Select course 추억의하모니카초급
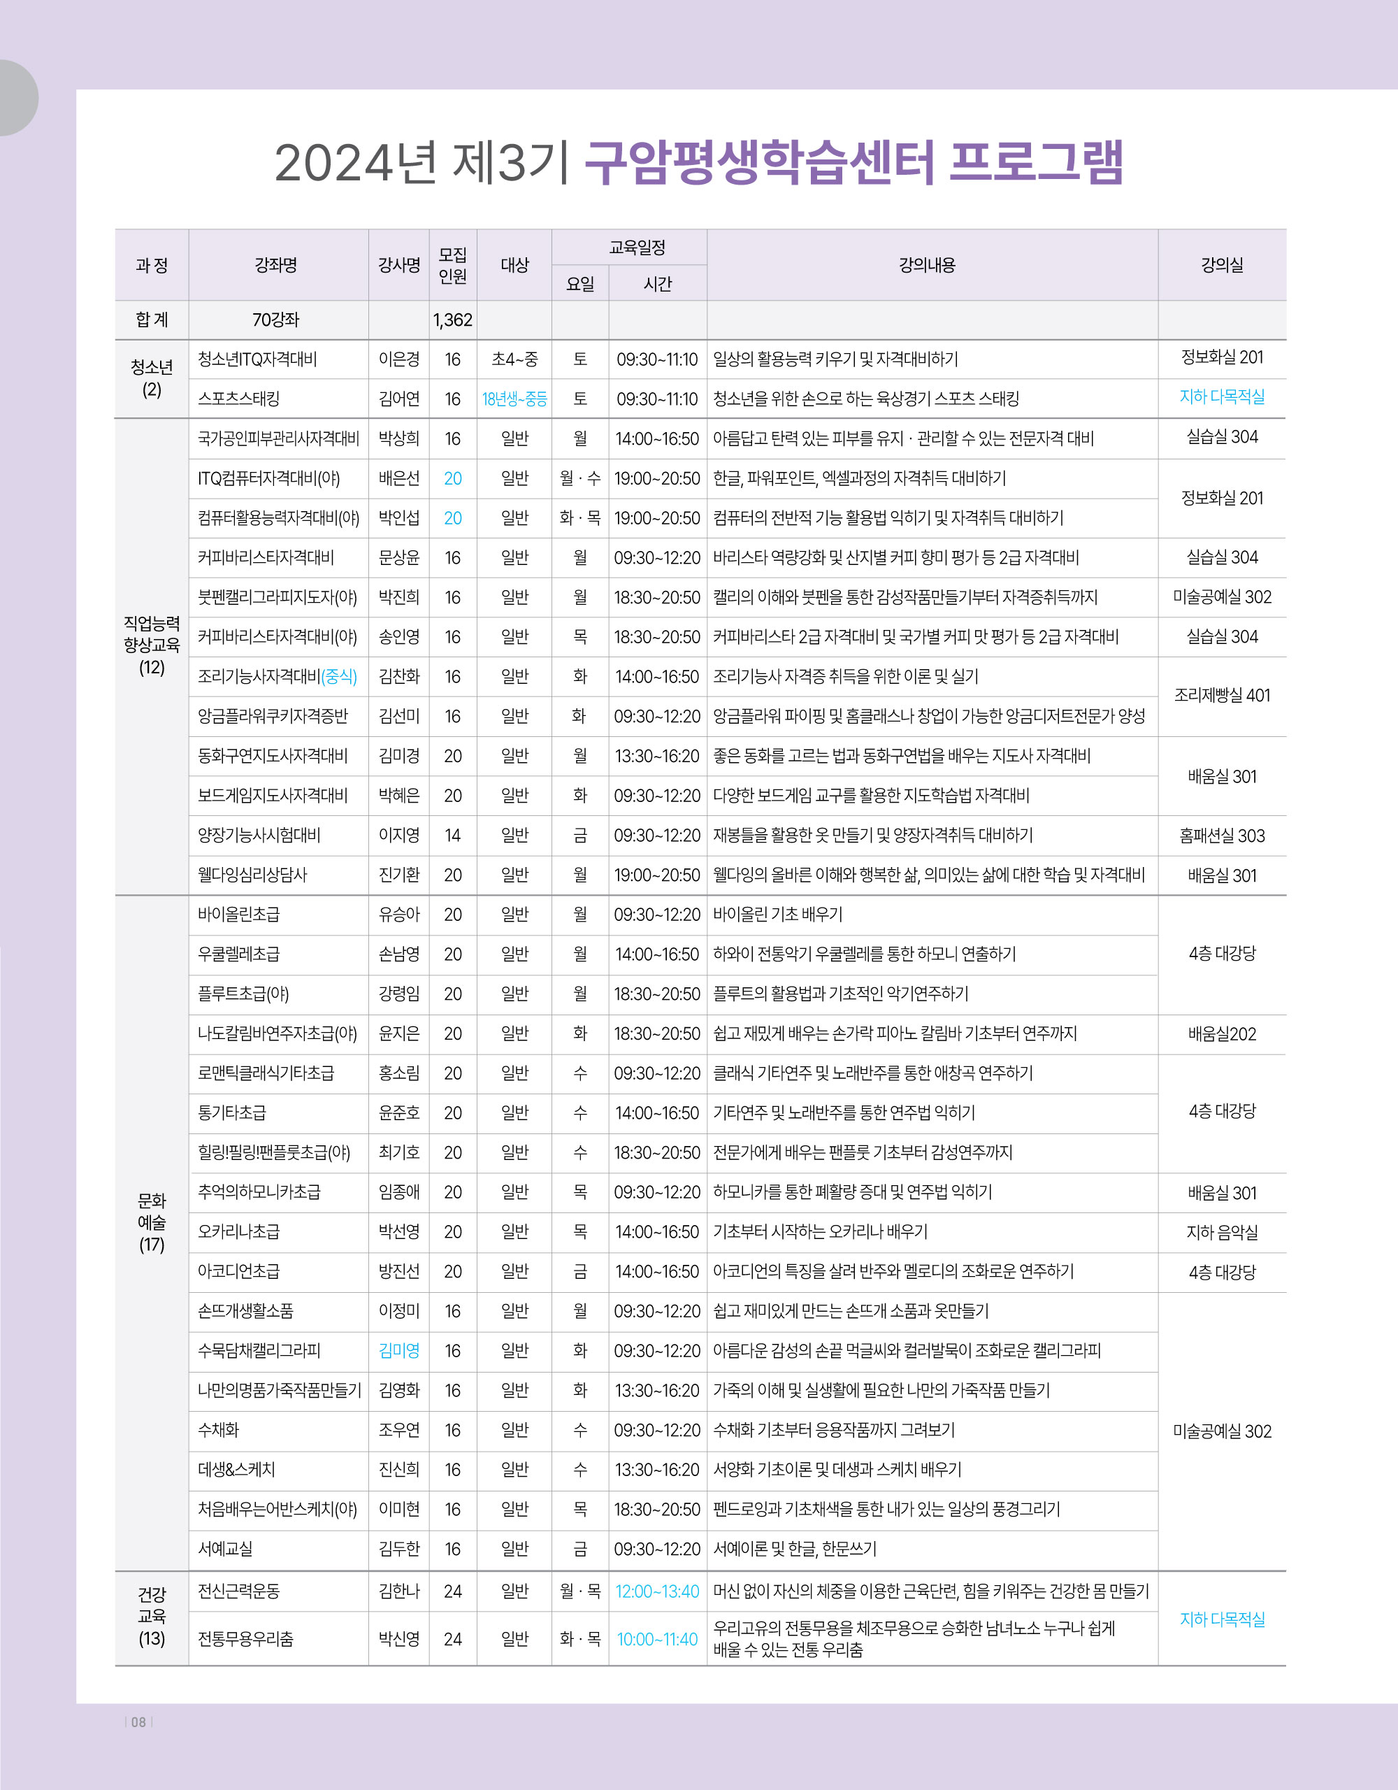The image size is (1398, 1790). pyautogui.click(x=259, y=1192)
